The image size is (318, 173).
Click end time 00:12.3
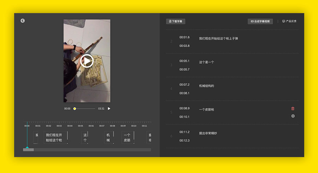[184, 140]
